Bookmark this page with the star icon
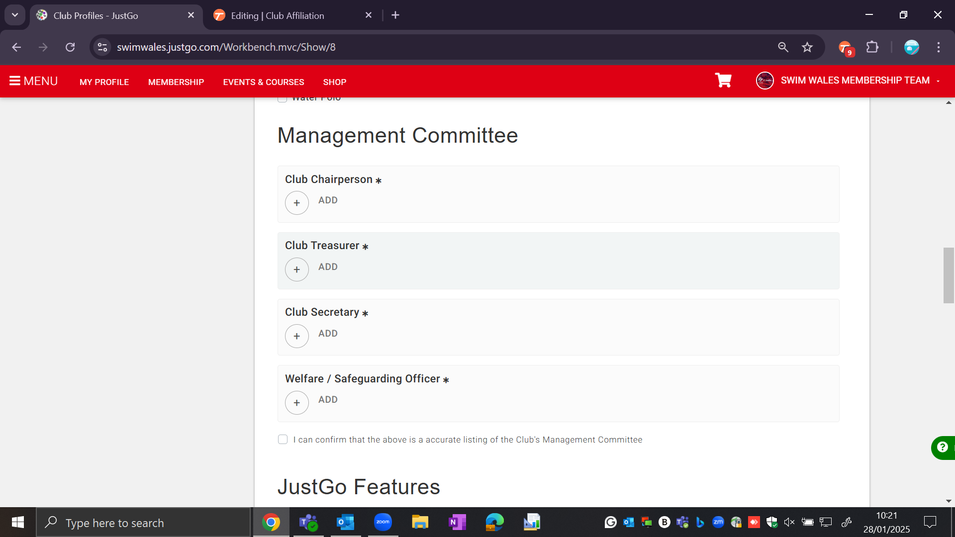Image resolution: width=955 pixels, height=537 pixels. pyautogui.click(x=807, y=47)
